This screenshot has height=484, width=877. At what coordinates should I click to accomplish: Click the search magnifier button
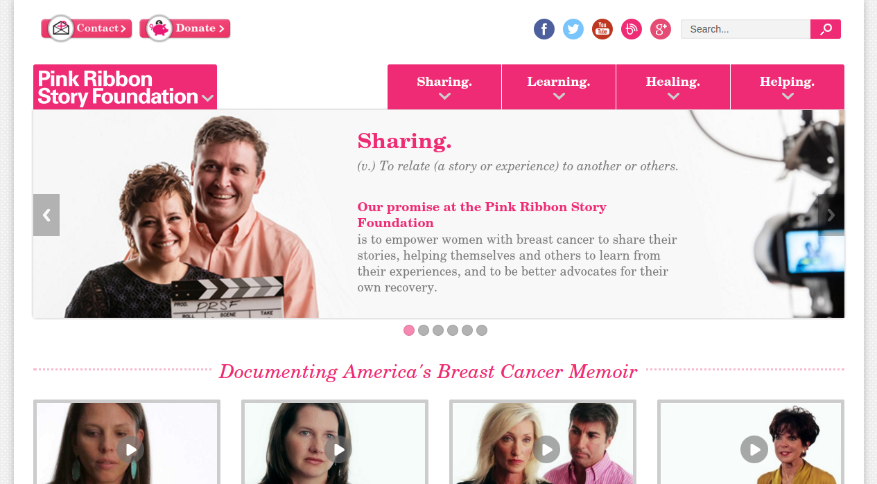(826, 29)
